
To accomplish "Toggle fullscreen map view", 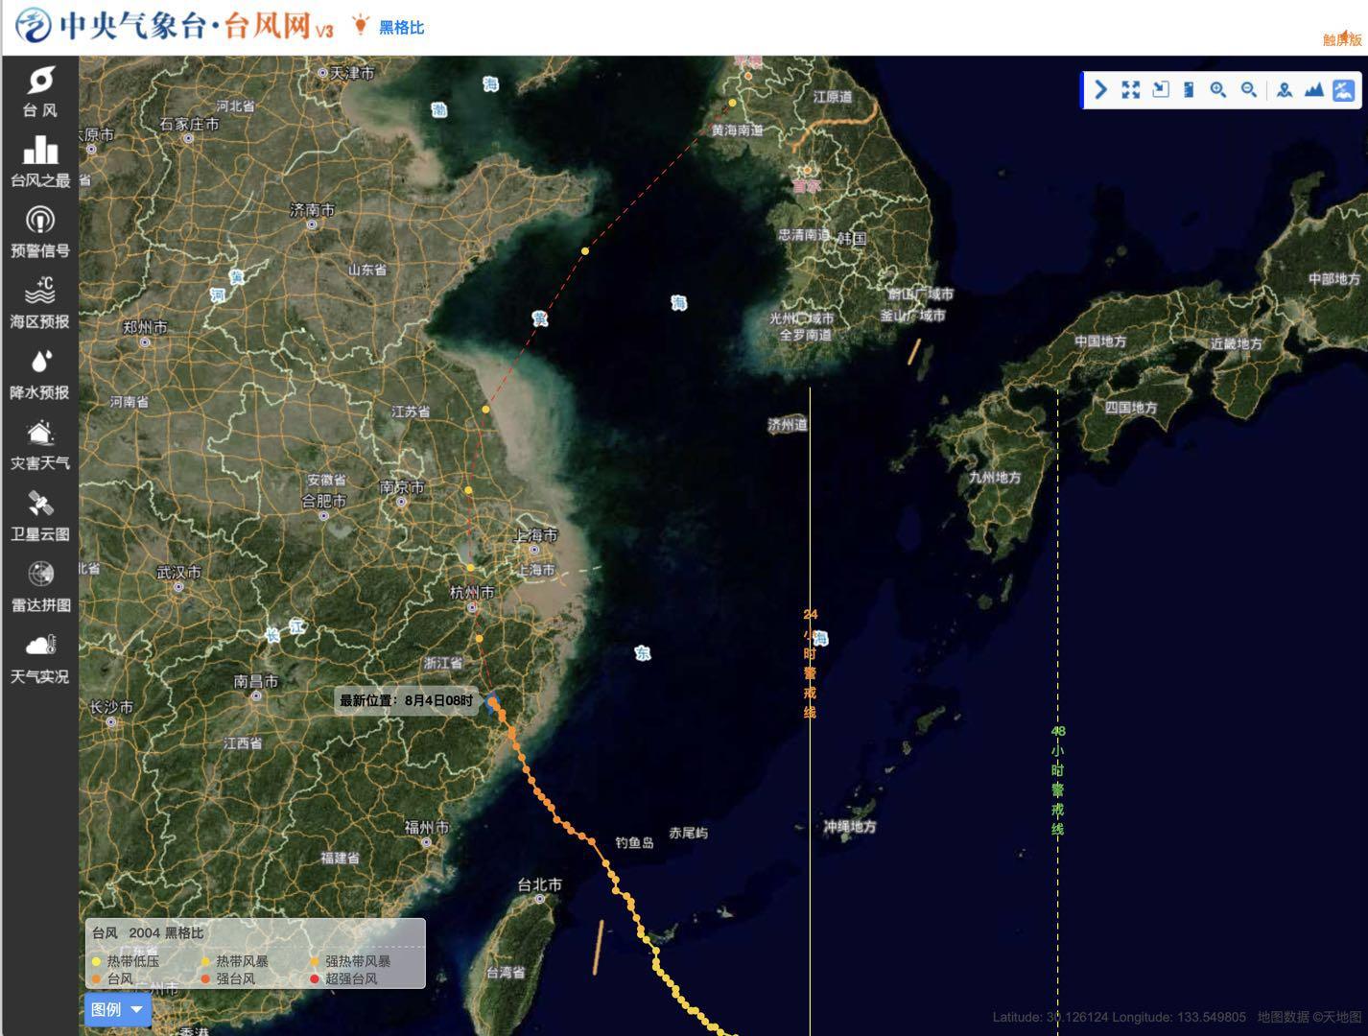I will click(1131, 90).
